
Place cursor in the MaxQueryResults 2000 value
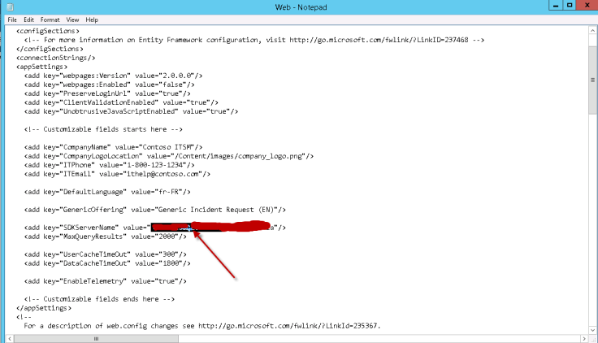166,237
